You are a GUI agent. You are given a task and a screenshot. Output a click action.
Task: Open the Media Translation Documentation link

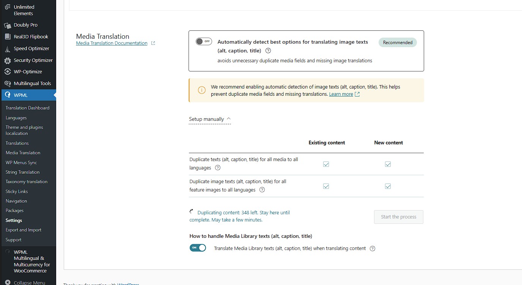(x=112, y=43)
